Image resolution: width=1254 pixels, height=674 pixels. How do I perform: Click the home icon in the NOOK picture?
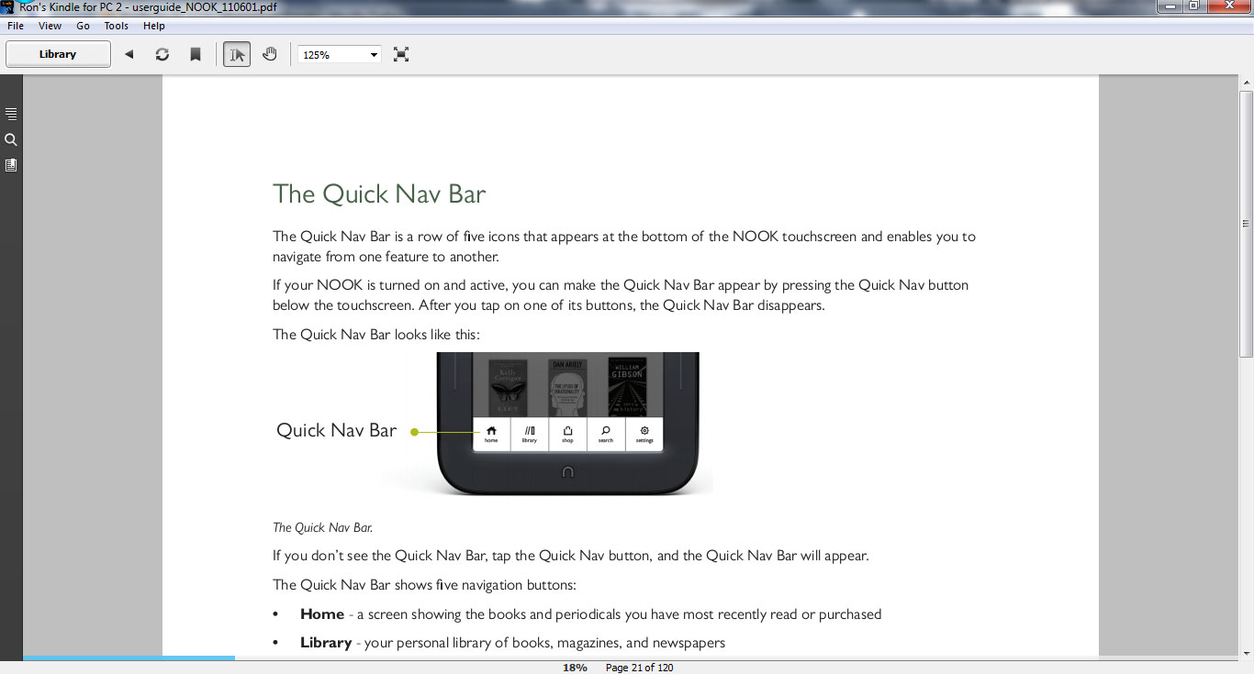[491, 433]
